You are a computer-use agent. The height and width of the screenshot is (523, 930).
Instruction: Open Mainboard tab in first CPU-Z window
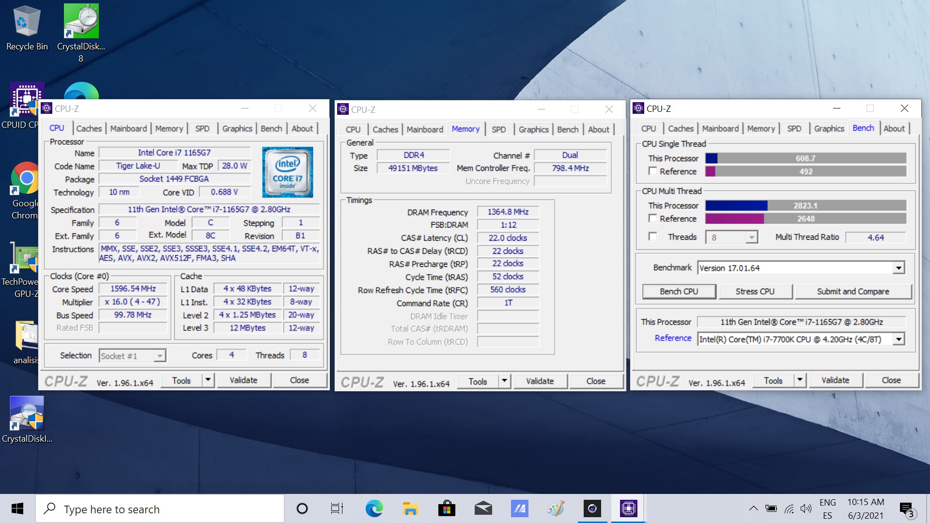coord(128,128)
